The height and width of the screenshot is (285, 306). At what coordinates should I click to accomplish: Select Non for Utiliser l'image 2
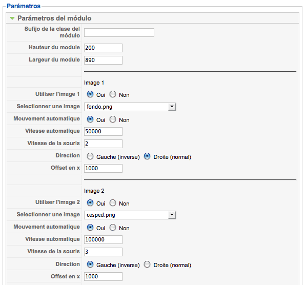click(x=113, y=203)
